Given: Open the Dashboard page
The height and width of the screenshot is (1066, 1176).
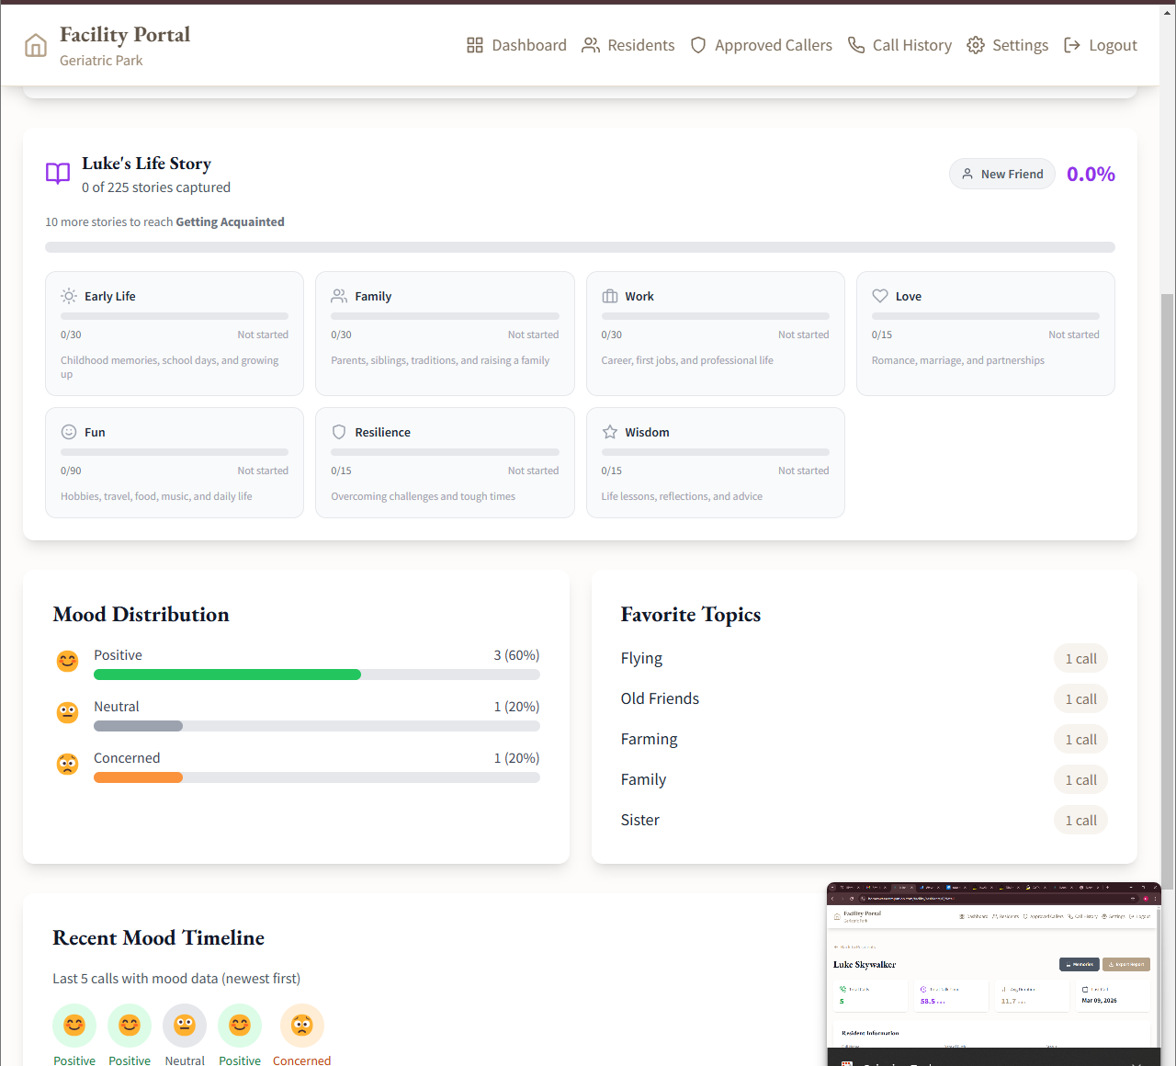Looking at the screenshot, I should click(x=516, y=45).
